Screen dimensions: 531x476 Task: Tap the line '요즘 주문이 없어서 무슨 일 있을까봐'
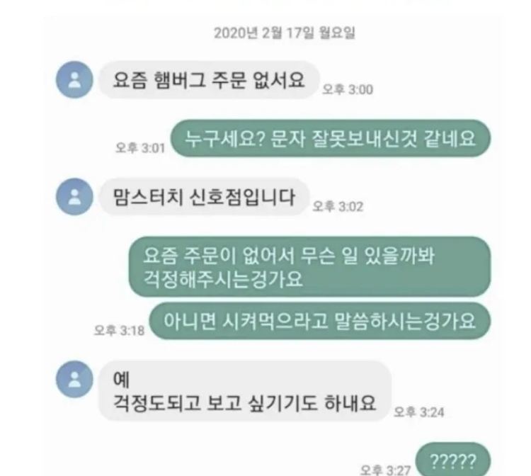tap(289, 255)
